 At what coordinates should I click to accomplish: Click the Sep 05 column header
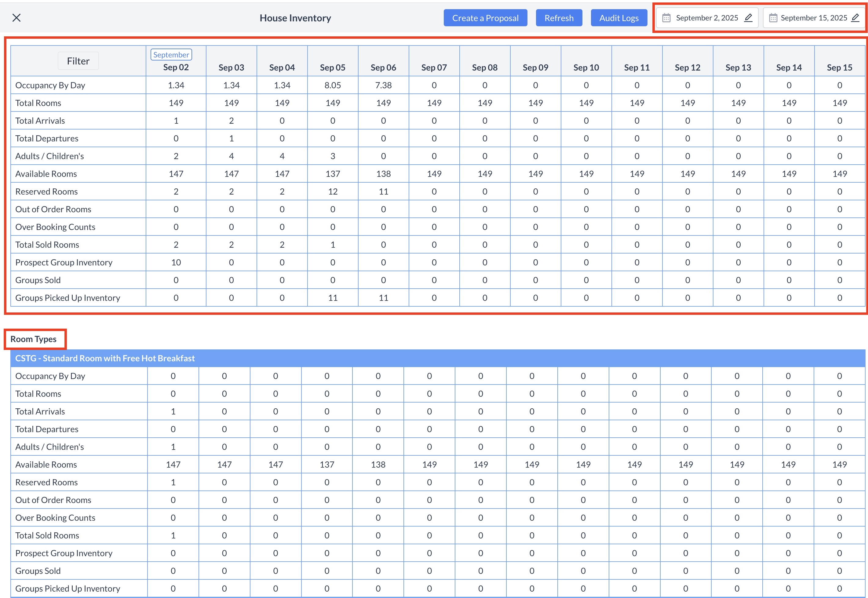tap(332, 67)
